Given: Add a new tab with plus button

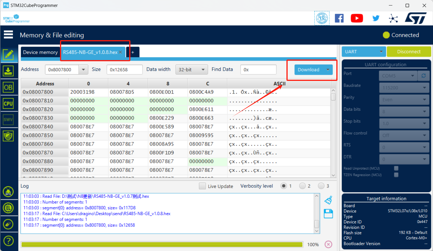Looking at the screenshot, I should coord(133,52).
